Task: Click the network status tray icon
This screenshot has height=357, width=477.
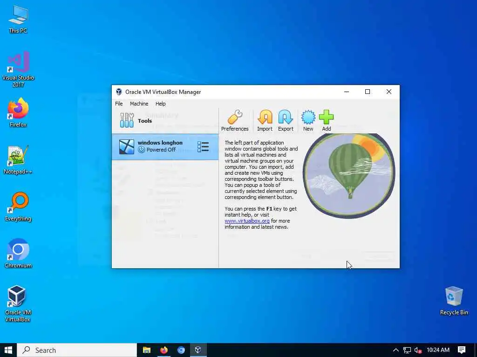Action: tap(407, 350)
